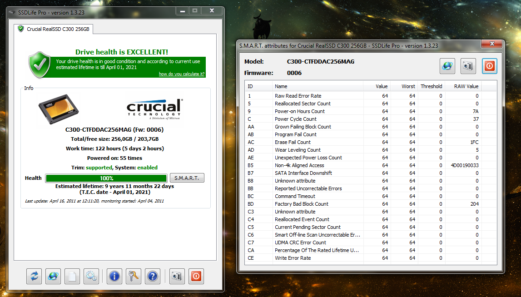Viewport: 521px width, 297px height.
Task: Sort by Worst column header
Action: (404, 86)
